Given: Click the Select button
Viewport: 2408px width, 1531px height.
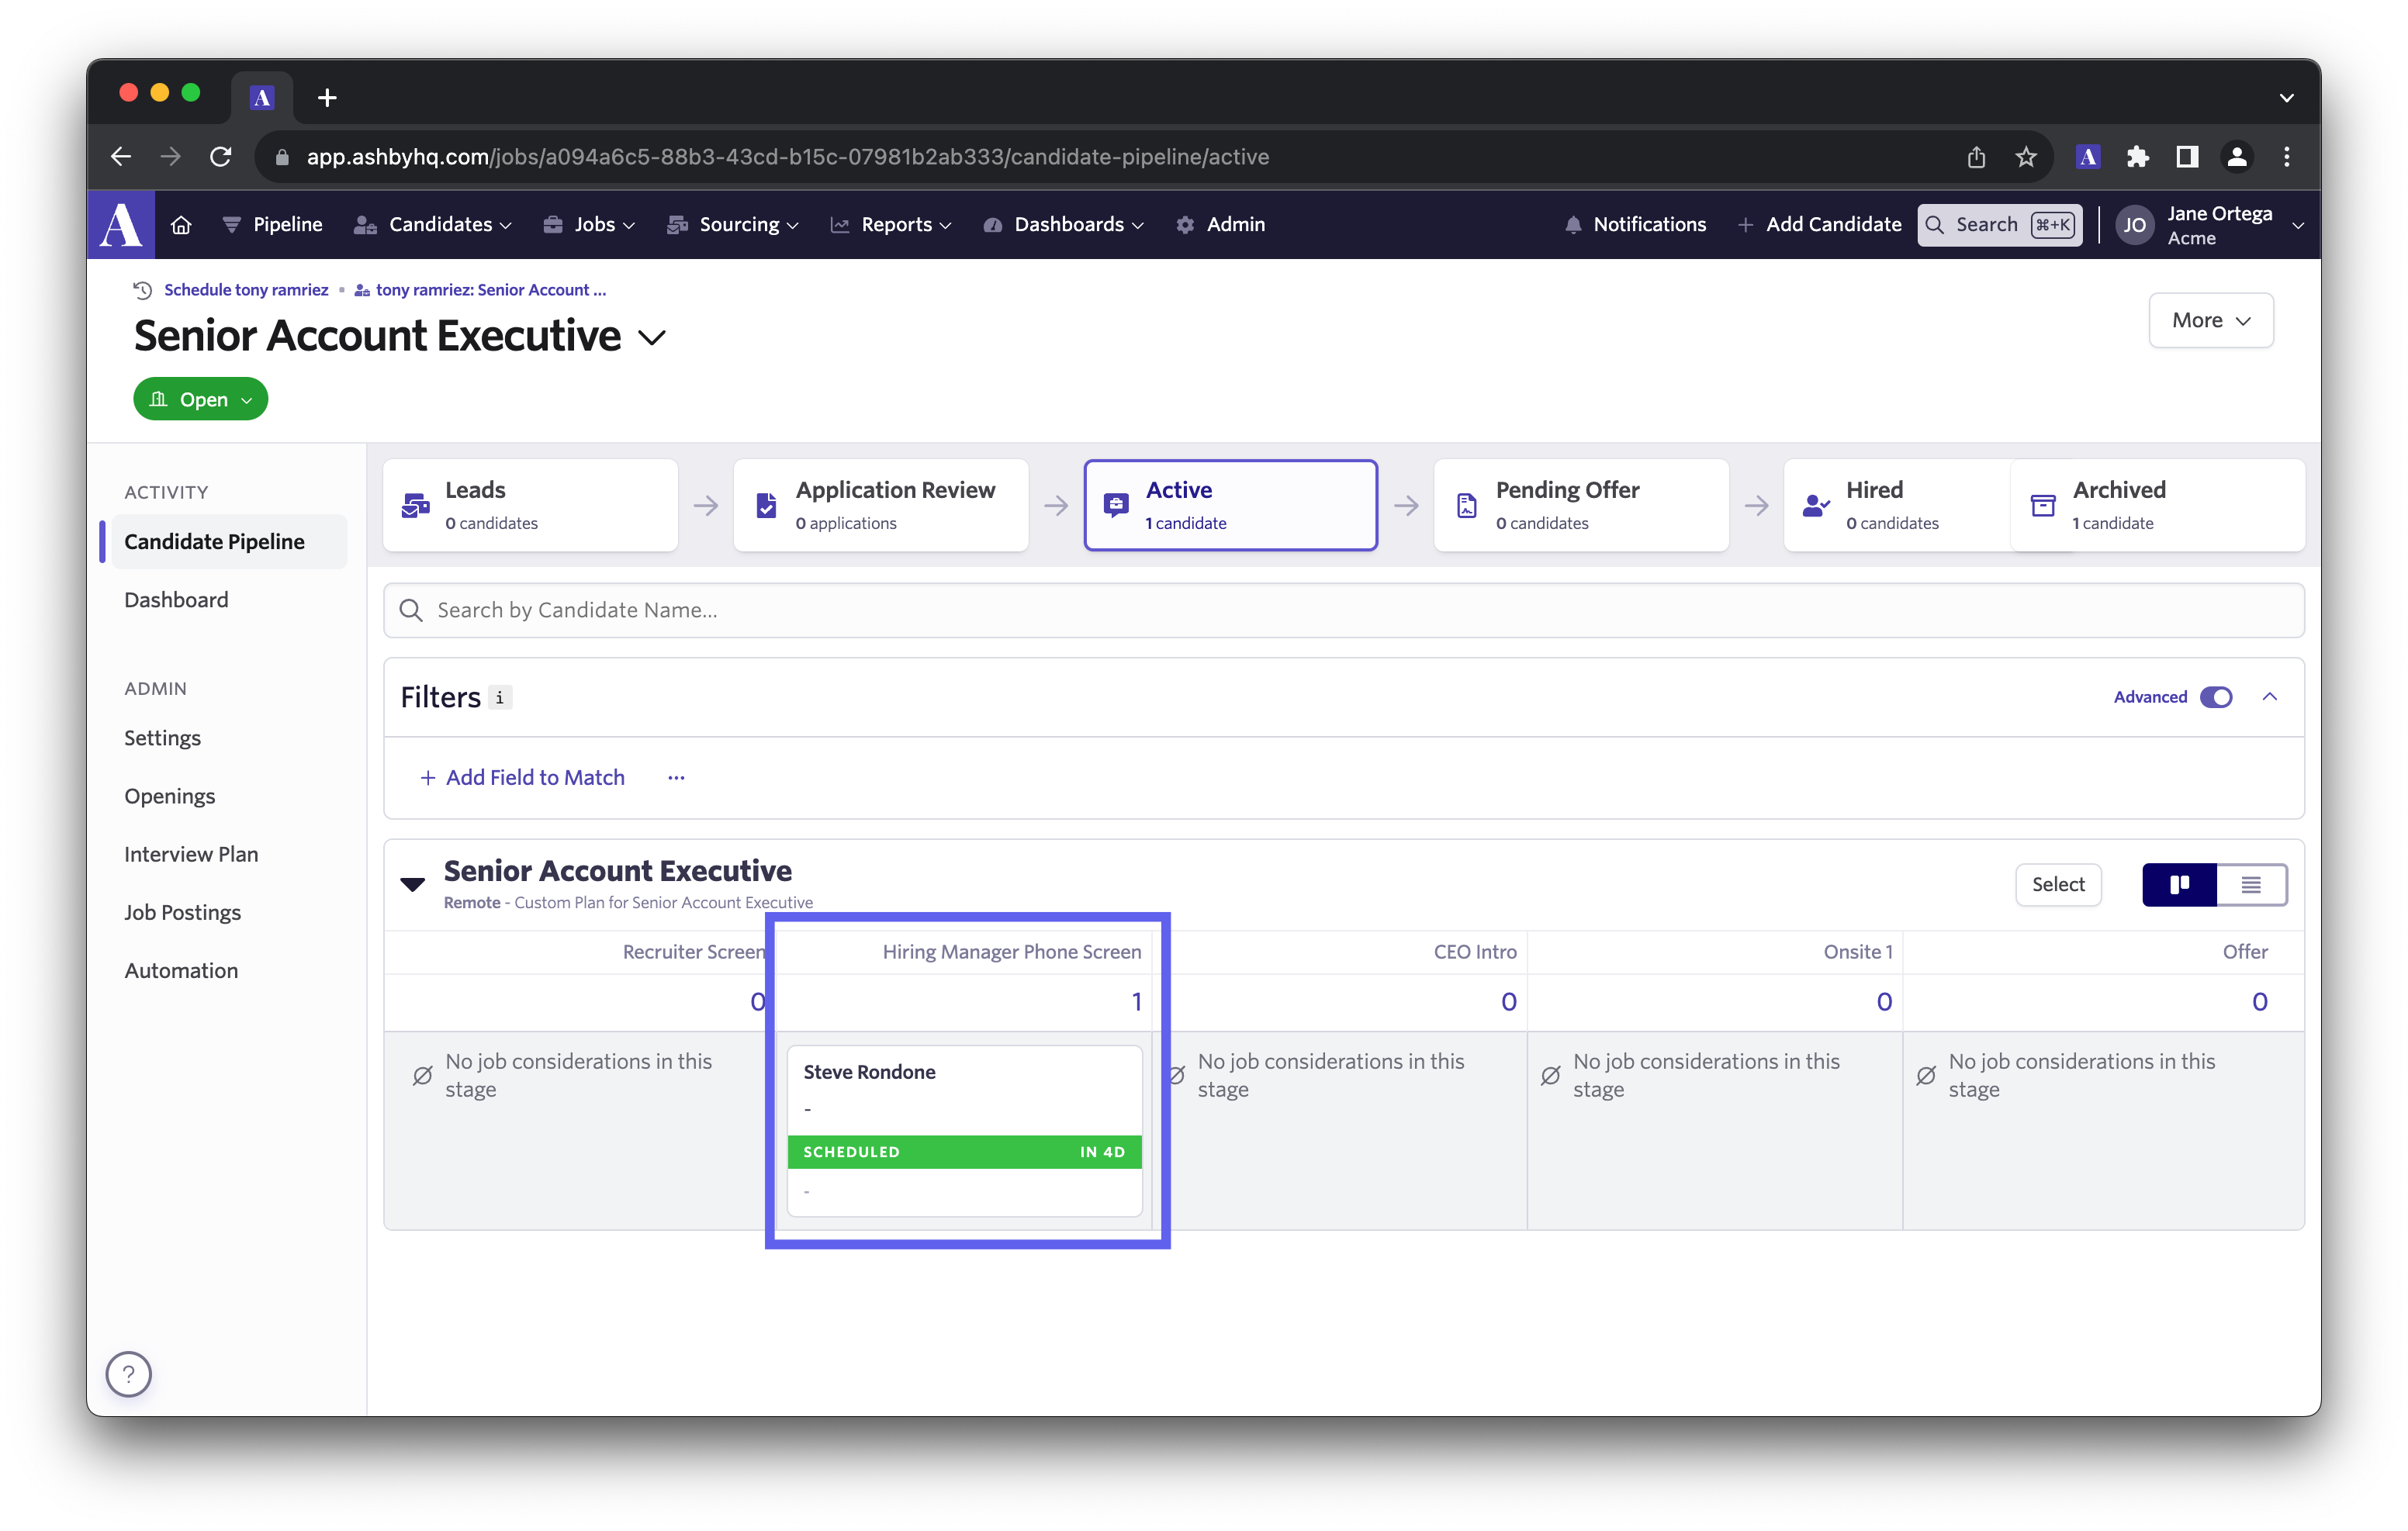Looking at the screenshot, I should [2057, 884].
